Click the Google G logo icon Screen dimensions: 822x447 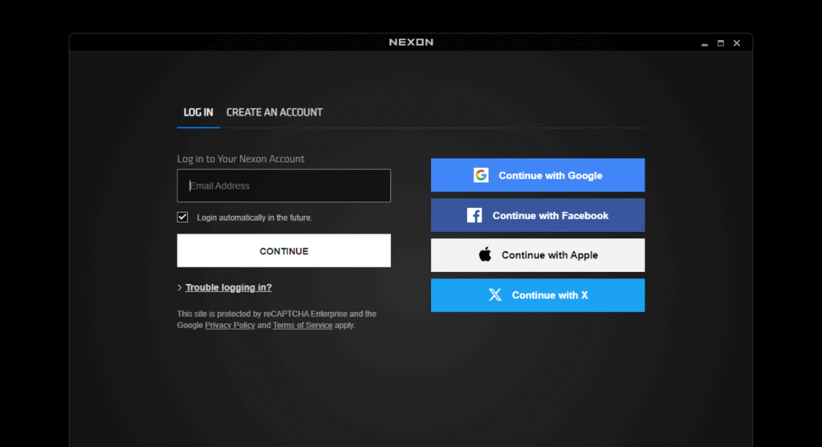tap(481, 175)
